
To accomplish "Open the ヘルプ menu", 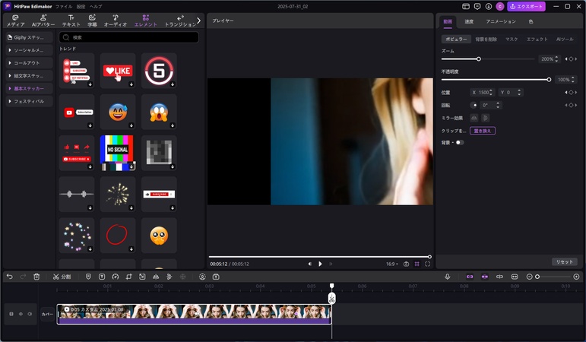I will coord(96,6).
